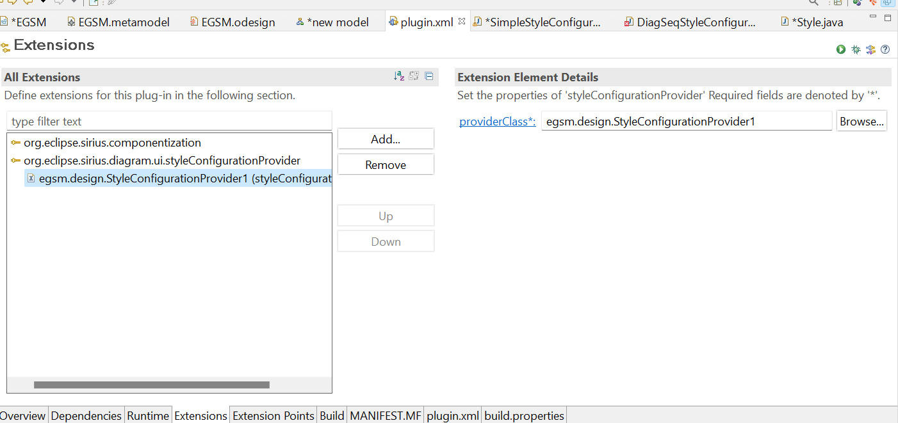The width and height of the screenshot is (898, 423).
Task: Maximize the editor area
Action: [888, 18]
